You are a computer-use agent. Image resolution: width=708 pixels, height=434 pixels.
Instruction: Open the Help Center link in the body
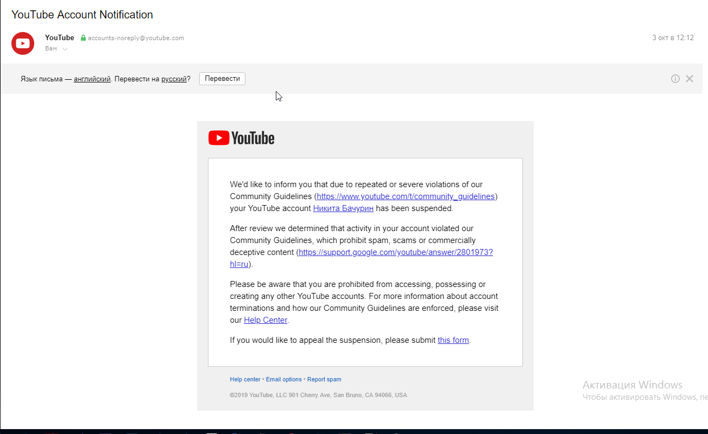[265, 320]
